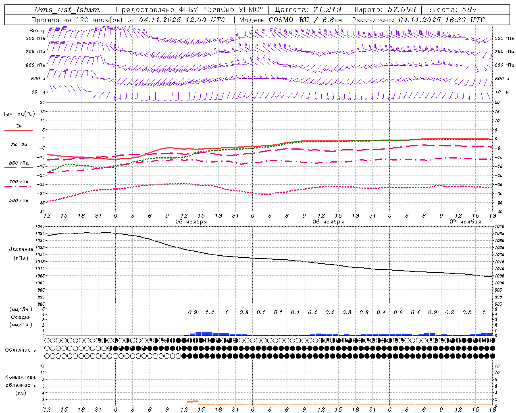Click the model name COSMO-RU / 6.6км

pyautogui.click(x=305, y=20)
